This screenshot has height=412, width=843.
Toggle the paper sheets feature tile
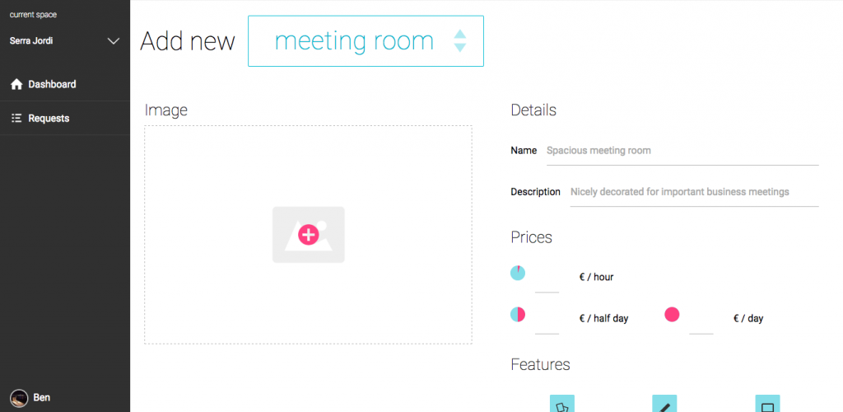[x=561, y=404]
